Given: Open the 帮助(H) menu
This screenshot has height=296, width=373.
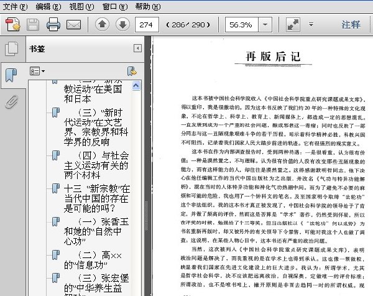Looking at the screenshot, I should coord(148,7).
